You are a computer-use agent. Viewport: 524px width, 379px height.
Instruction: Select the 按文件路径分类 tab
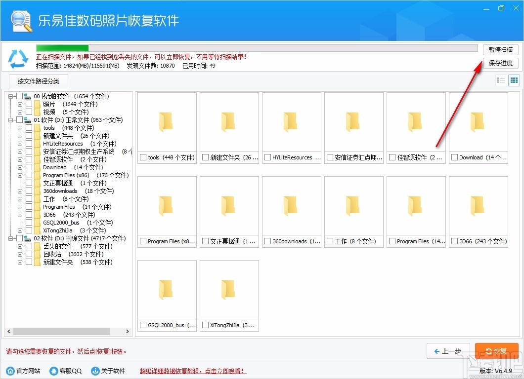(39, 81)
